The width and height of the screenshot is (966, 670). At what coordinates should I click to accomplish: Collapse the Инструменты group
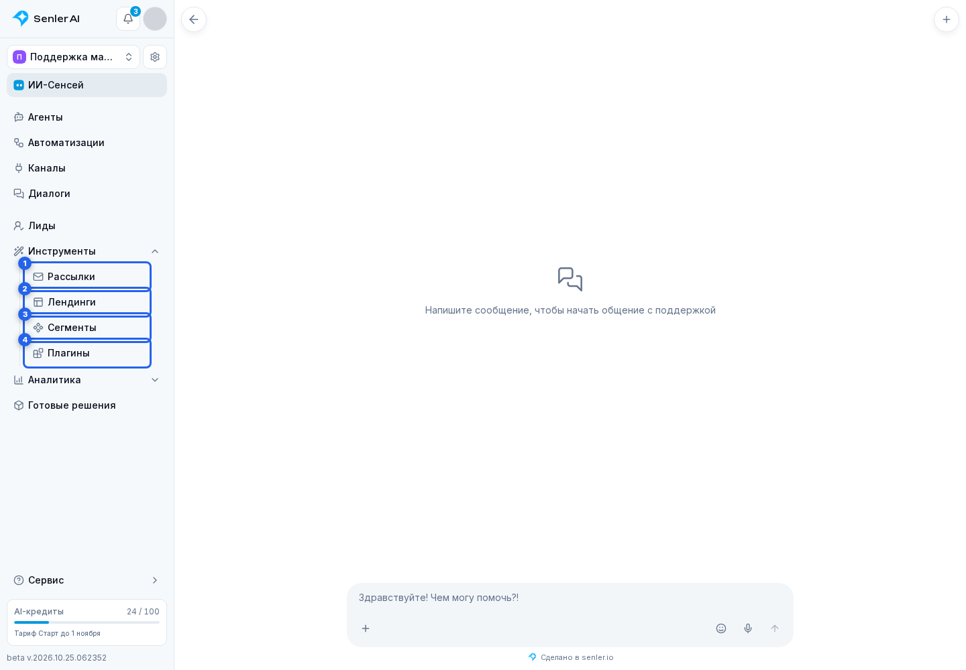(87, 251)
